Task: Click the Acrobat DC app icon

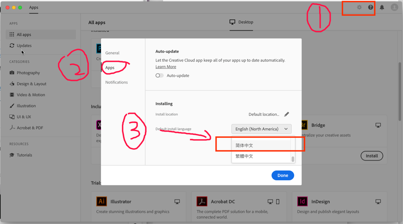Action: pyautogui.click(x=202, y=201)
